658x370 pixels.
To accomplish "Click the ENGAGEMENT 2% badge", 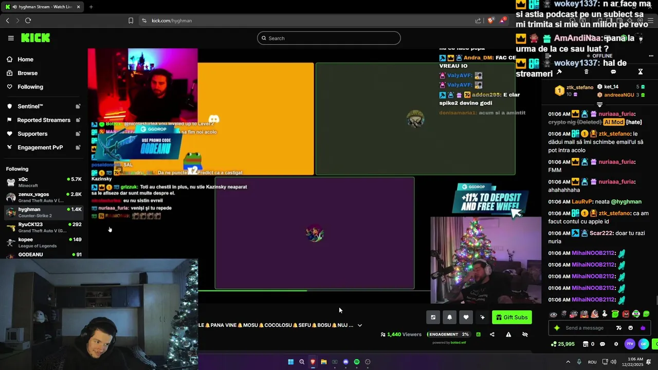I will (449, 335).
